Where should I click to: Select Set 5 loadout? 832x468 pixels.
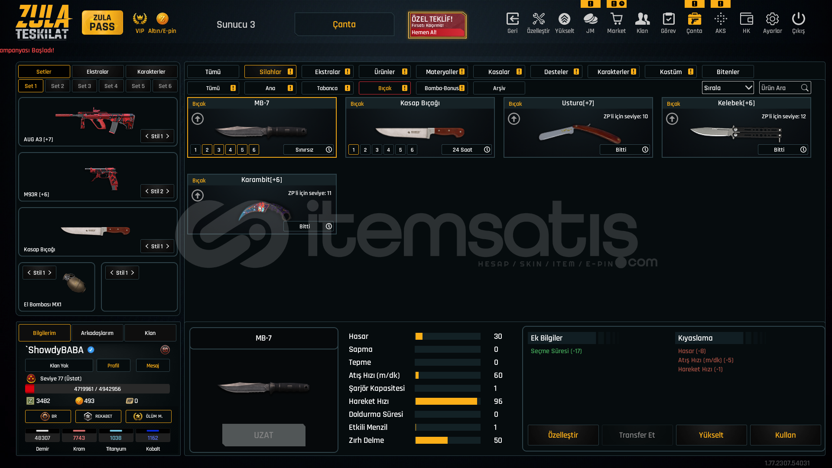tap(138, 86)
